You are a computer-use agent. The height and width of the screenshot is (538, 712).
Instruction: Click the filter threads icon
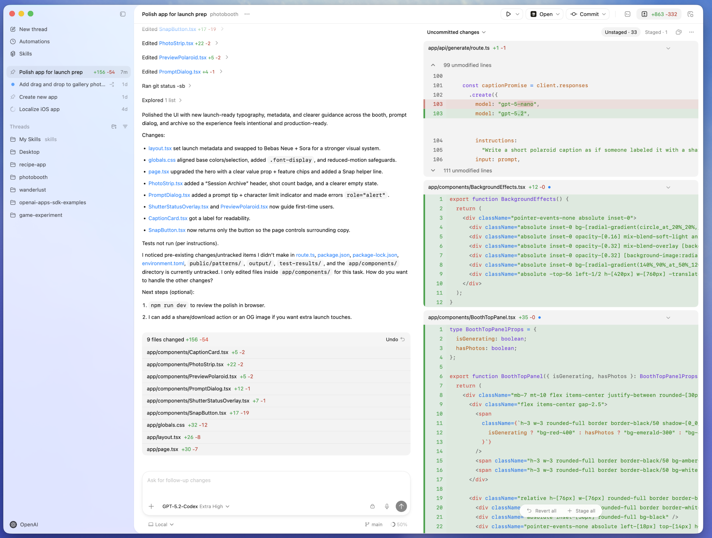click(125, 127)
